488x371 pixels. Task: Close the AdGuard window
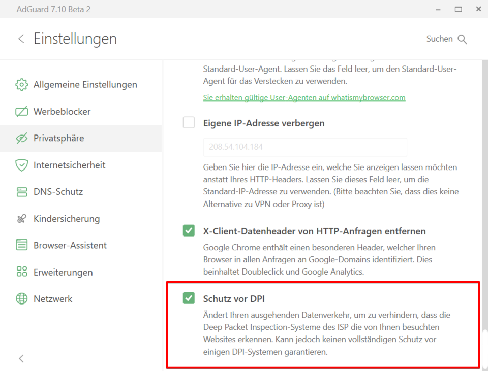pyautogui.click(x=479, y=9)
